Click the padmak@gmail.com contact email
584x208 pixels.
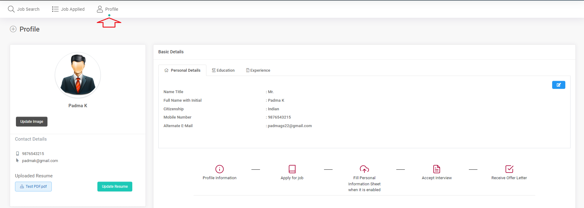pos(40,161)
